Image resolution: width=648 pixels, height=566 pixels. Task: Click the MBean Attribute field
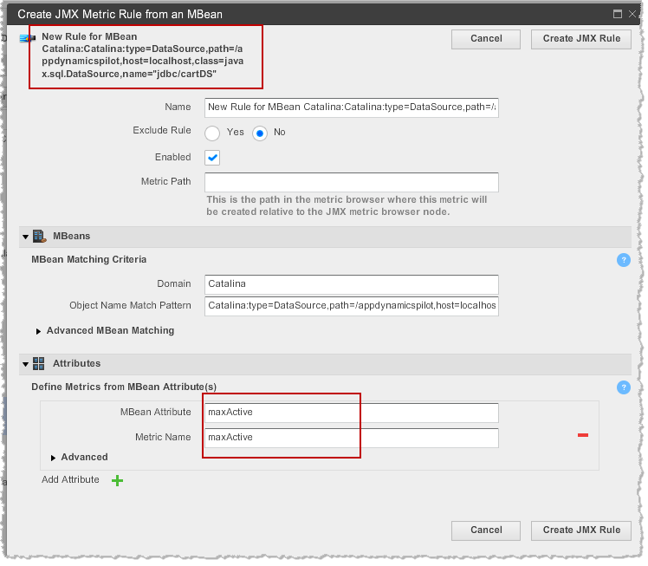click(351, 413)
